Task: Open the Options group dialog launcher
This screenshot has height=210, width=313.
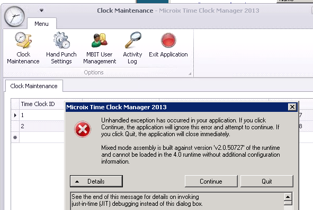Action: (190, 73)
